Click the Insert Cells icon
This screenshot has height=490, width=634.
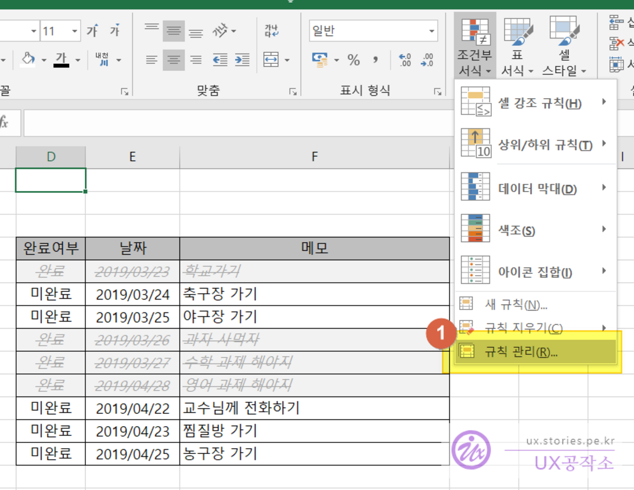[617, 23]
